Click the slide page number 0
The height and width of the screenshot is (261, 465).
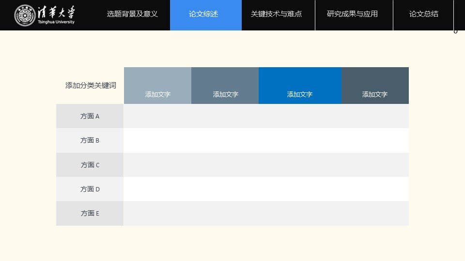click(455, 31)
